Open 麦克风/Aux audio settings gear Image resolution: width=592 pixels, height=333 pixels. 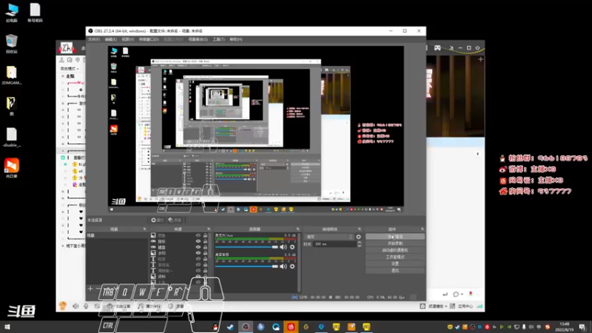point(292,247)
